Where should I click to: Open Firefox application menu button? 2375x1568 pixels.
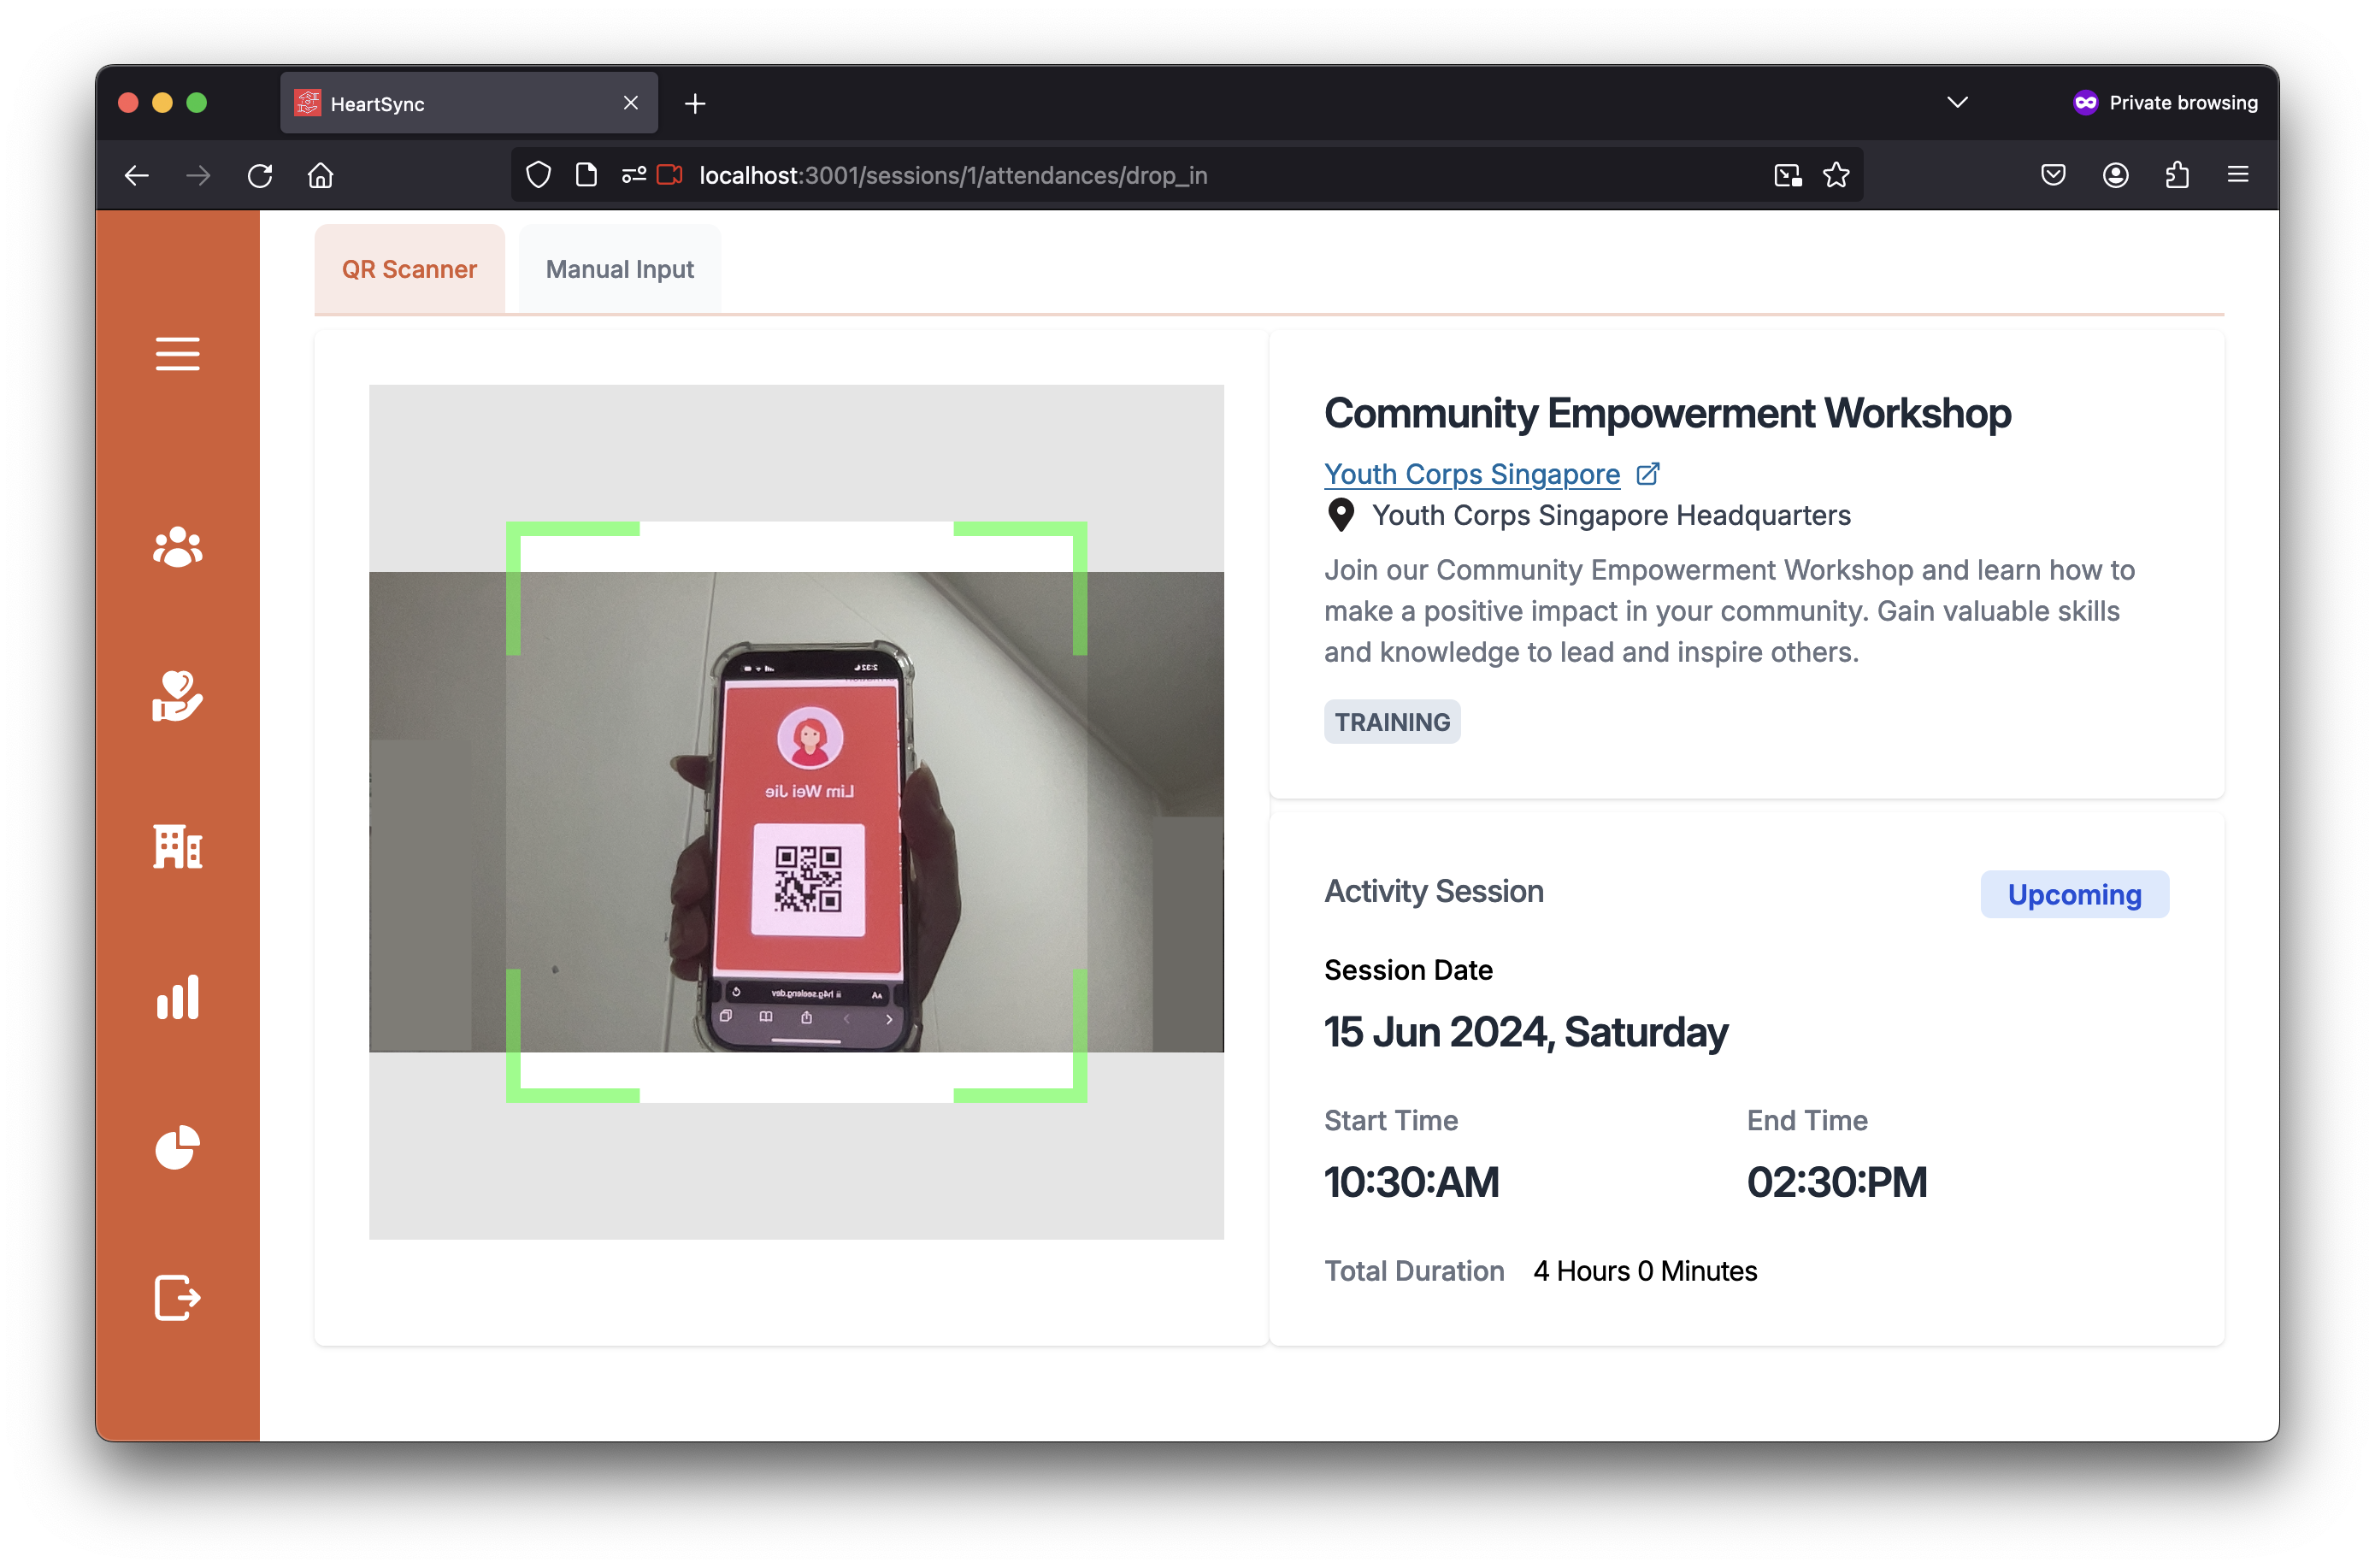coord(2238,175)
